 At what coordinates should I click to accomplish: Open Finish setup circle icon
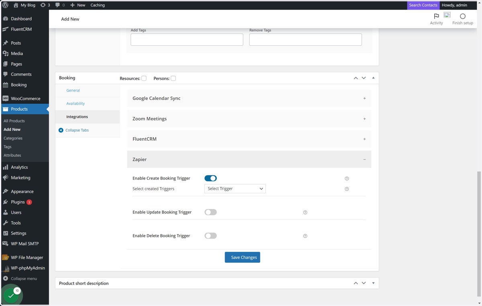pos(463,19)
